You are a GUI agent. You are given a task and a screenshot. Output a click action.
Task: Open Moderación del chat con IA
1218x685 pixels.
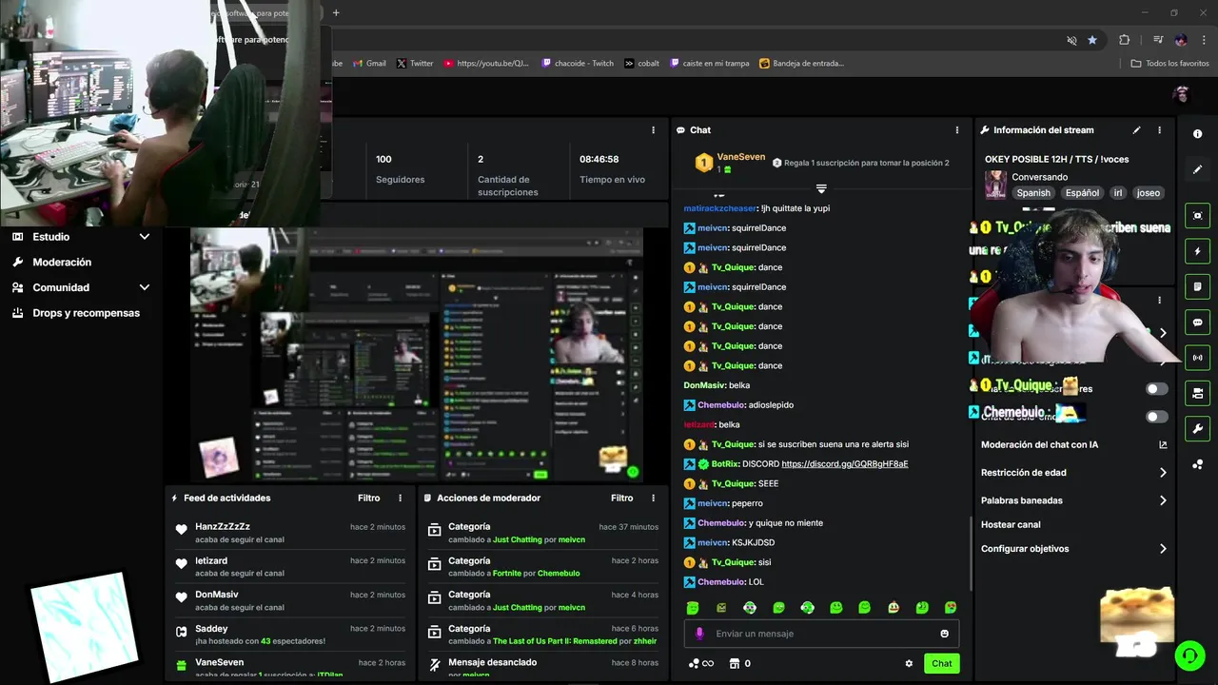(1039, 444)
